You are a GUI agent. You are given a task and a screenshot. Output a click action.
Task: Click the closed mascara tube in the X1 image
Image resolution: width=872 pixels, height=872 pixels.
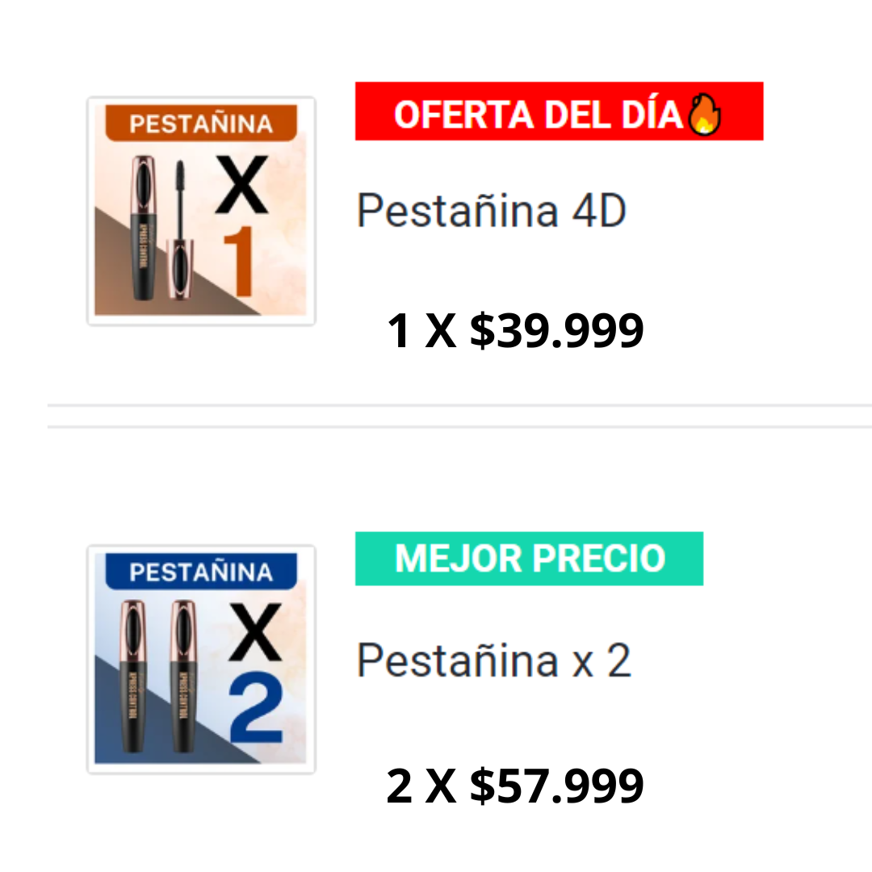click(x=143, y=227)
